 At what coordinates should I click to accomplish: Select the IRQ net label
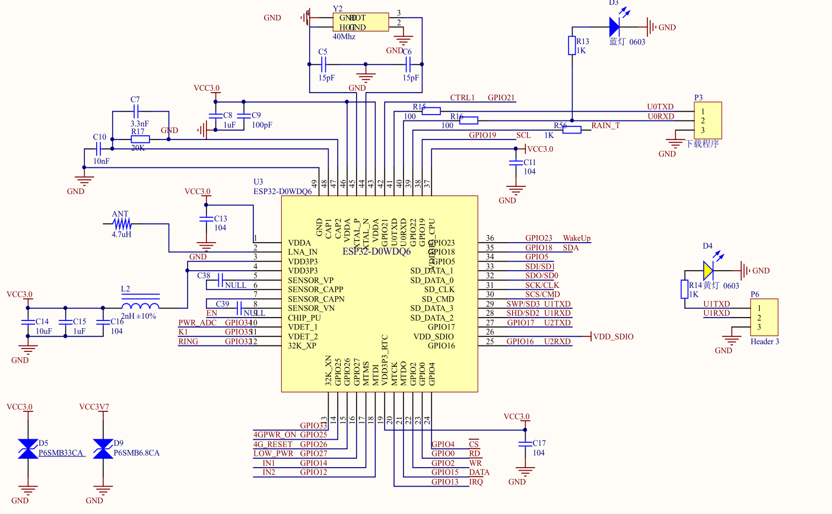pos(476,482)
